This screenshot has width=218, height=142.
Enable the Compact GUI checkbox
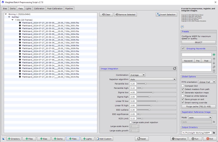(x=183, y=86)
